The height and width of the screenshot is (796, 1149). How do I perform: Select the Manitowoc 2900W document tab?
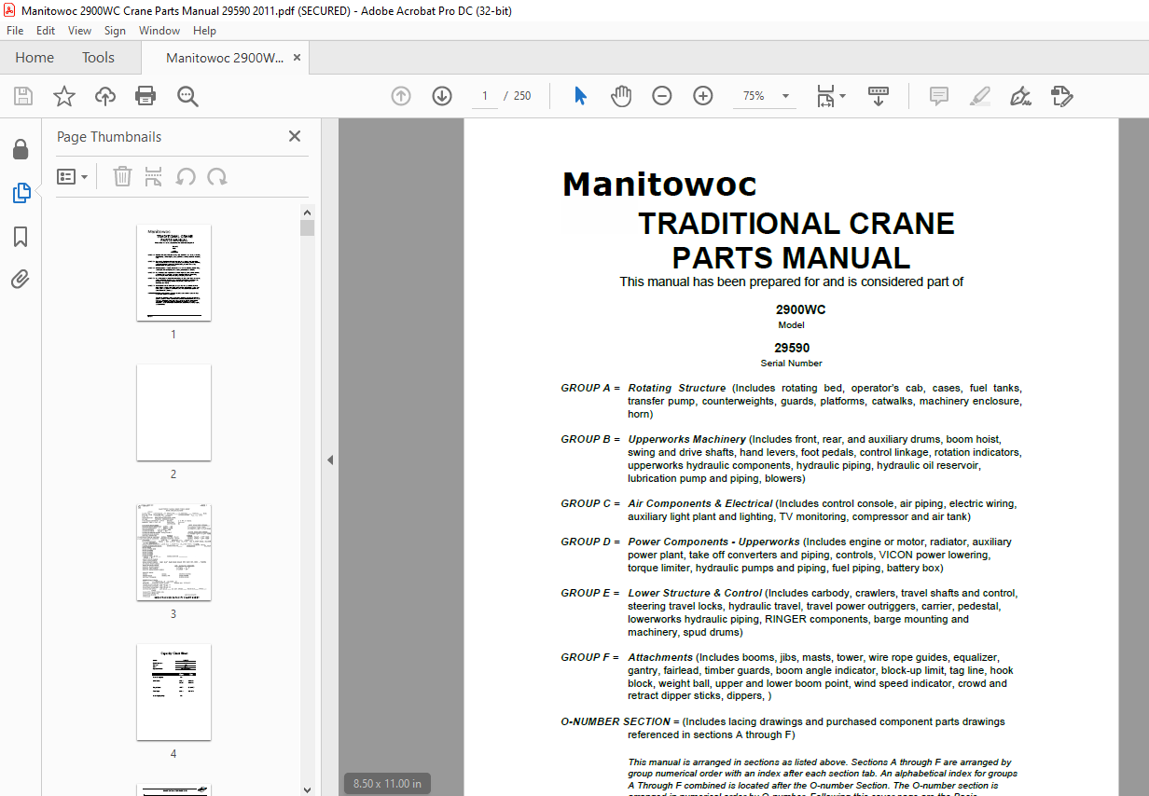point(225,58)
